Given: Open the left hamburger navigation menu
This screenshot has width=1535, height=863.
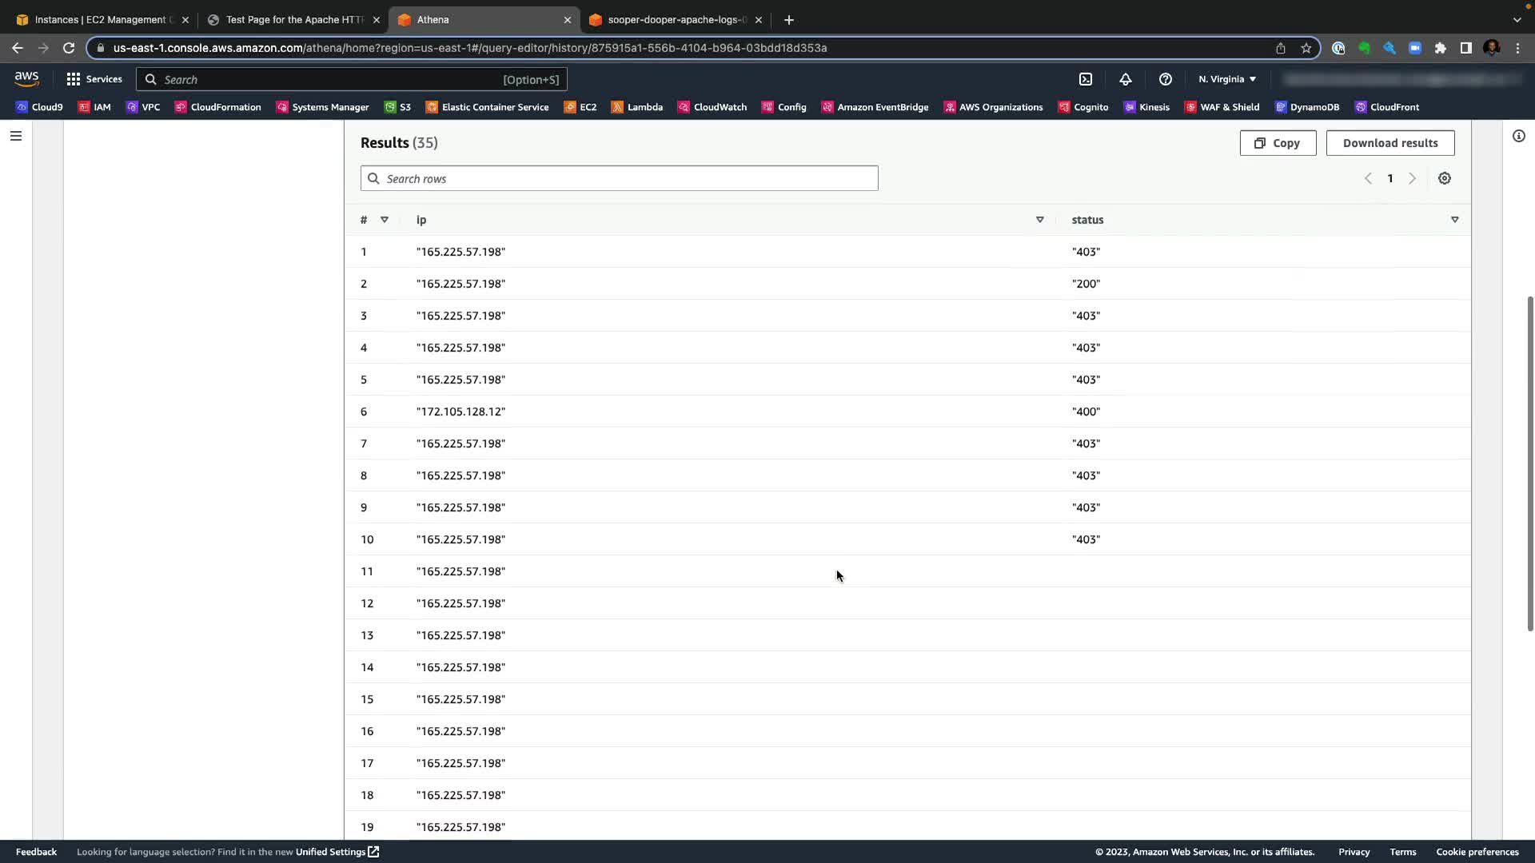Looking at the screenshot, I should pos(15,136).
